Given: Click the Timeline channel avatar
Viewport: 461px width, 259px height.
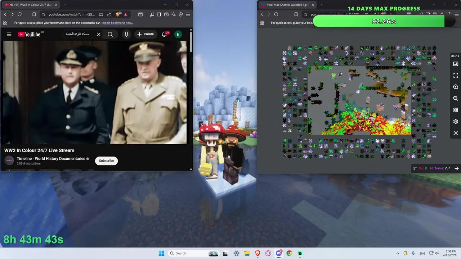Looking at the screenshot, I should 9,161.
